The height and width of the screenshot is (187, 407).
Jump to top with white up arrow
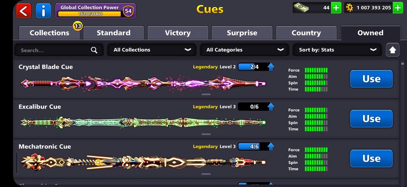[392, 50]
